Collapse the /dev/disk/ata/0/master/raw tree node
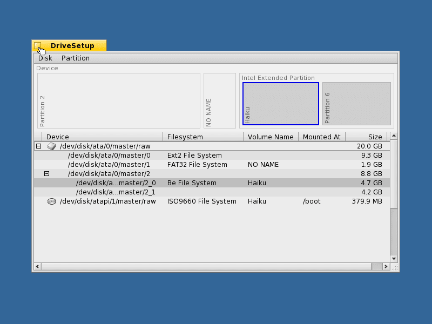 [x=38, y=146]
